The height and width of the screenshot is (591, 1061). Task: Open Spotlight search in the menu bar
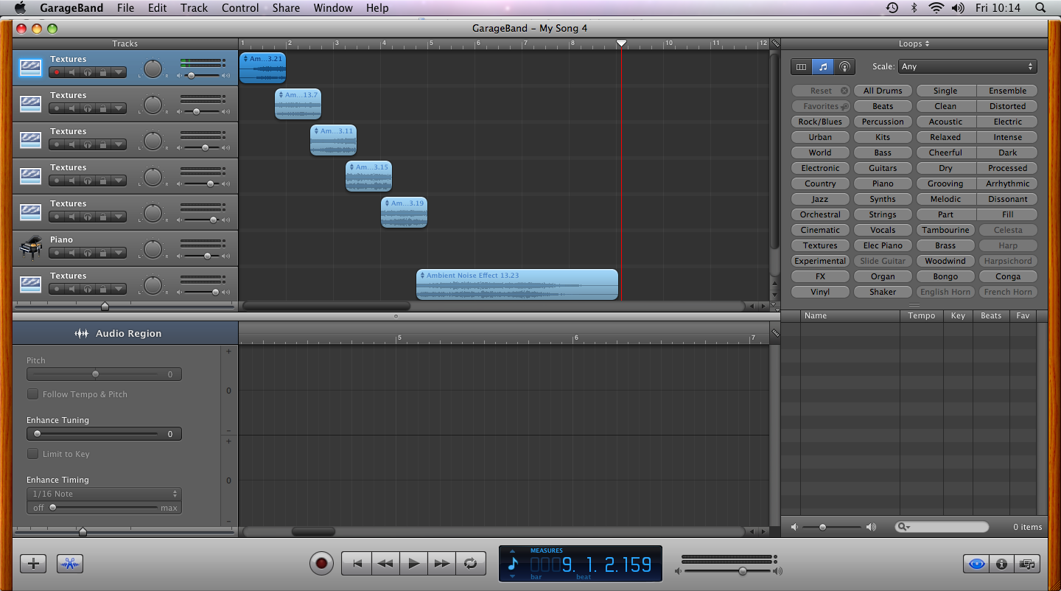tap(1040, 8)
